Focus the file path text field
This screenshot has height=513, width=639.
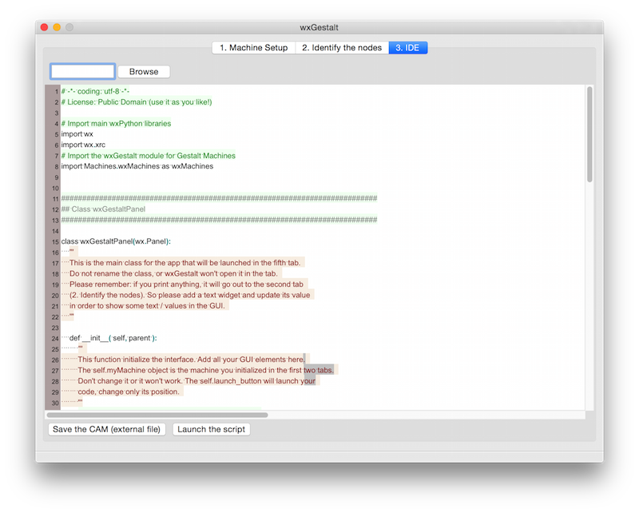coord(82,71)
